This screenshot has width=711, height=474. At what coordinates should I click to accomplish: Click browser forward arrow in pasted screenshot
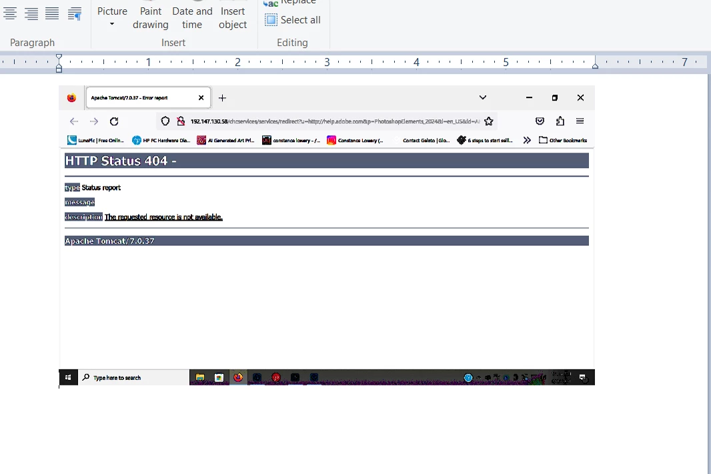coord(94,121)
